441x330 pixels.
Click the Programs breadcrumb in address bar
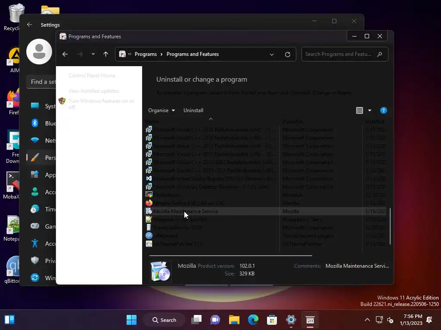pyautogui.click(x=146, y=54)
